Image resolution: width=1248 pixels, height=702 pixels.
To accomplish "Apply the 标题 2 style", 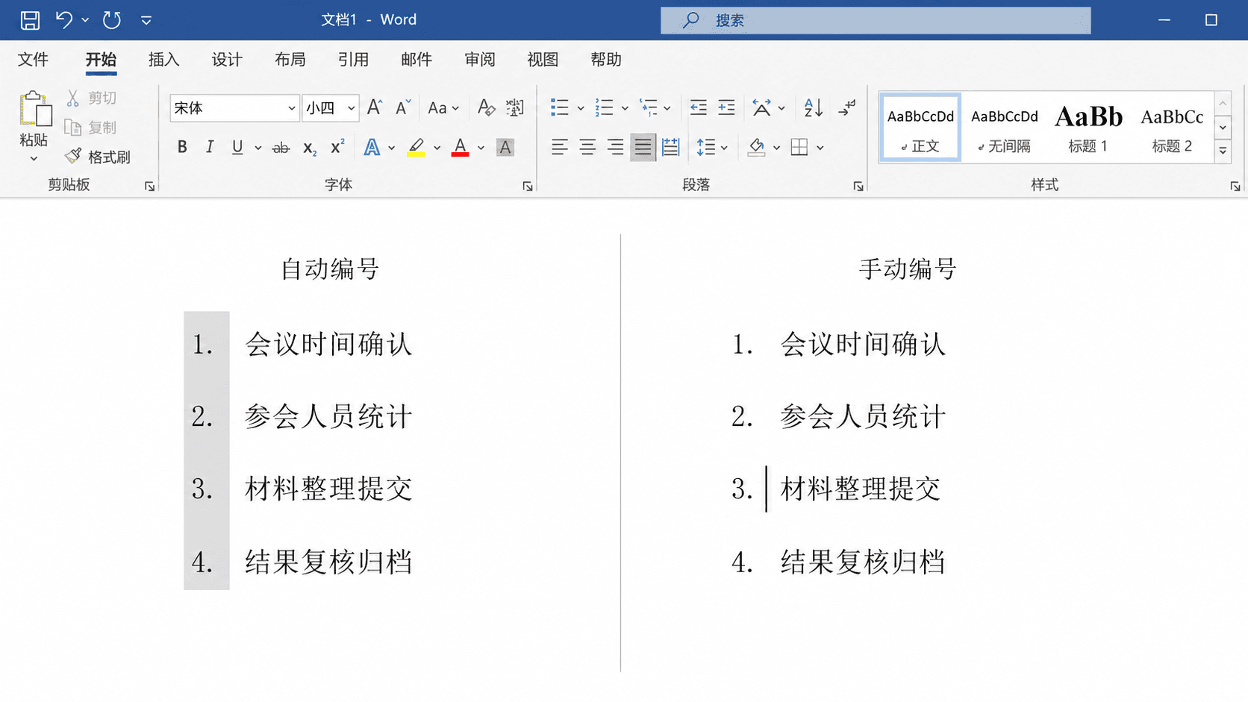I will [1172, 127].
